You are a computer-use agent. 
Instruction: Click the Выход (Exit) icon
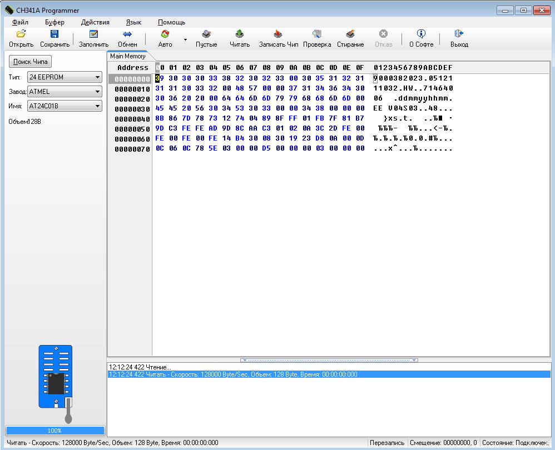[x=459, y=34]
